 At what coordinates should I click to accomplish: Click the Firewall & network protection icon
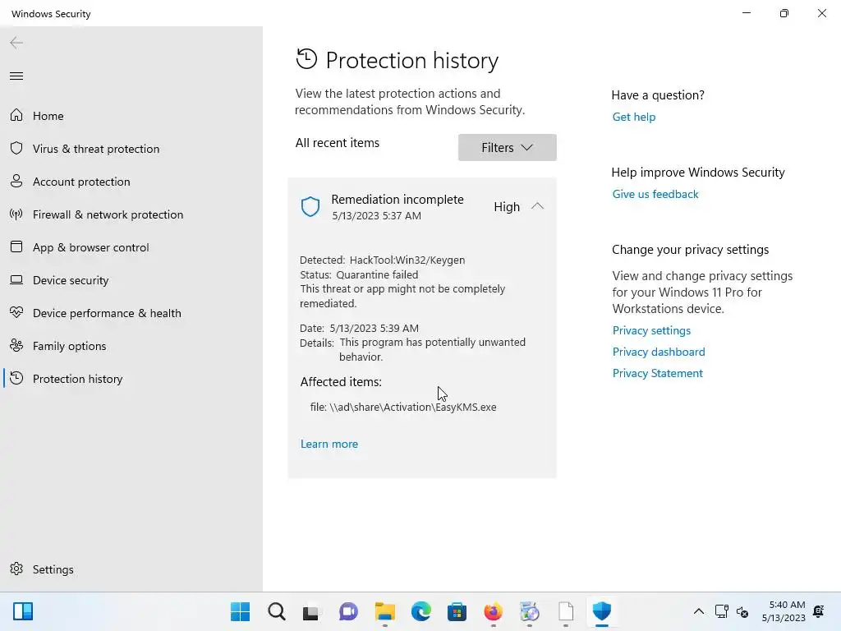[16, 214]
